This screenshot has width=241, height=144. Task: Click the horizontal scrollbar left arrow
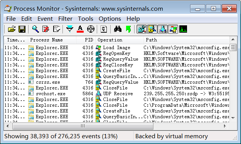(x=8, y=126)
